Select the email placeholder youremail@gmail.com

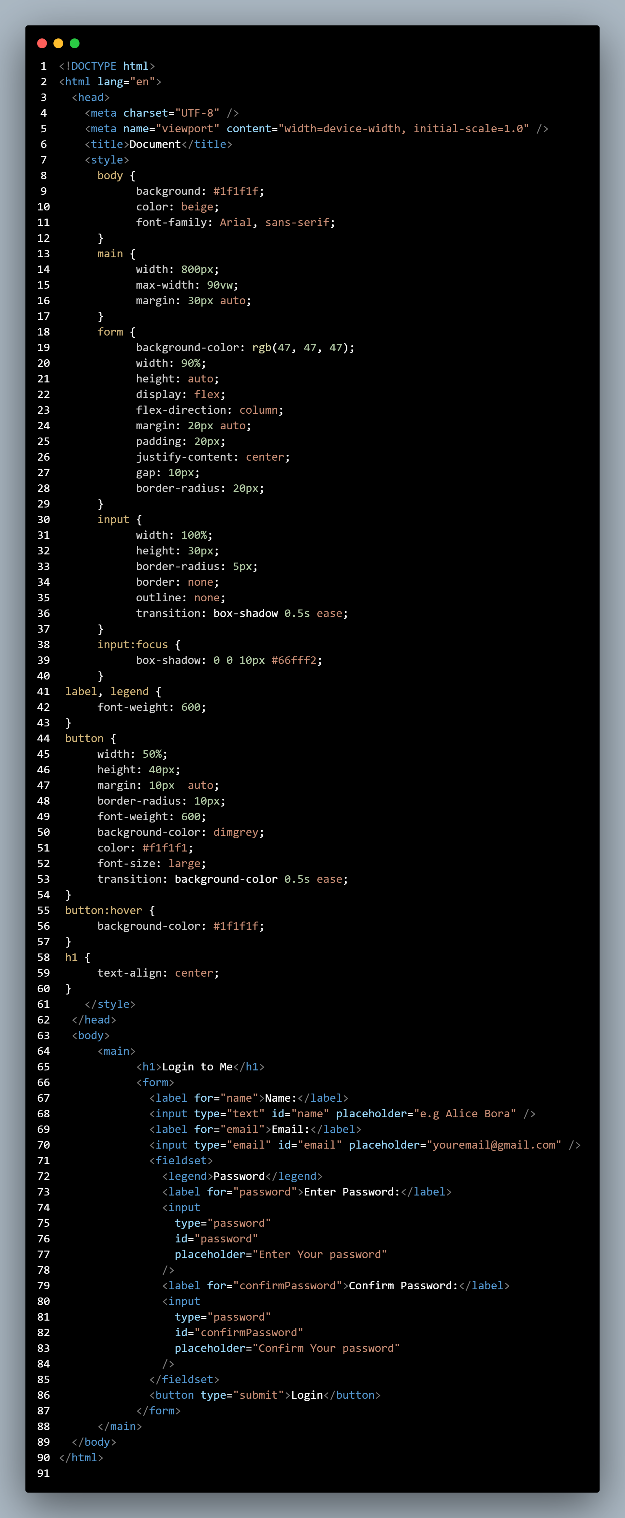click(493, 1144)
